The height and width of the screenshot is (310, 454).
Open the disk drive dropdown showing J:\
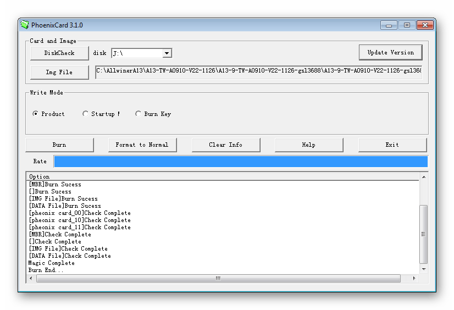pos(167,53)
